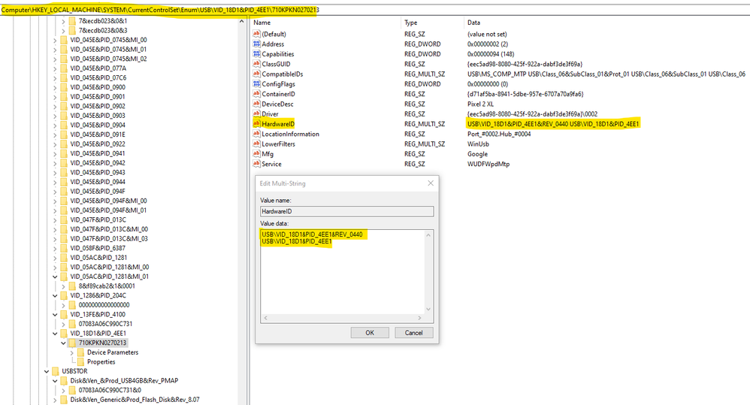Collapse the Disk&Ven_&Prod_USB4GB&Rev_PMAP node

click(x=55, y=381)
